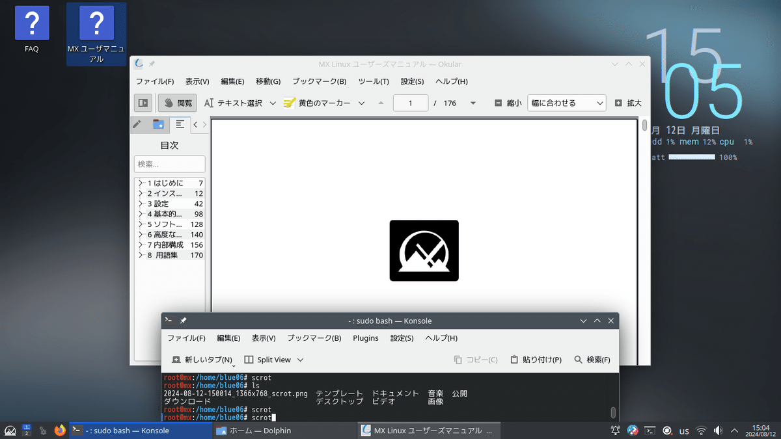
Task: Click the Split View button in Konsole
Action: pyautogui.click(x=273, y=359)
